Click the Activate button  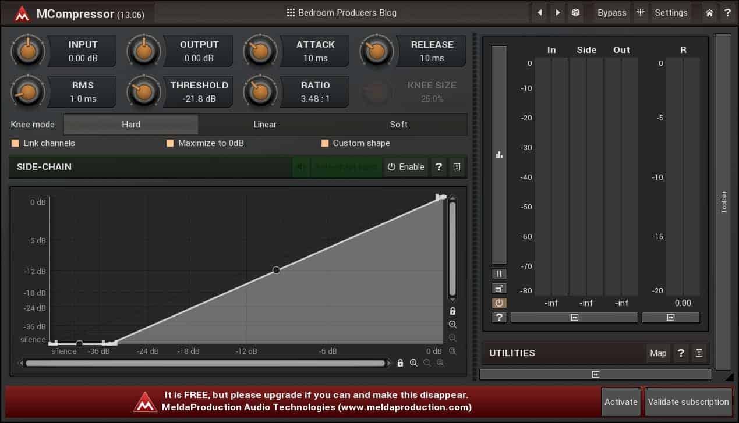coord(621,402)
